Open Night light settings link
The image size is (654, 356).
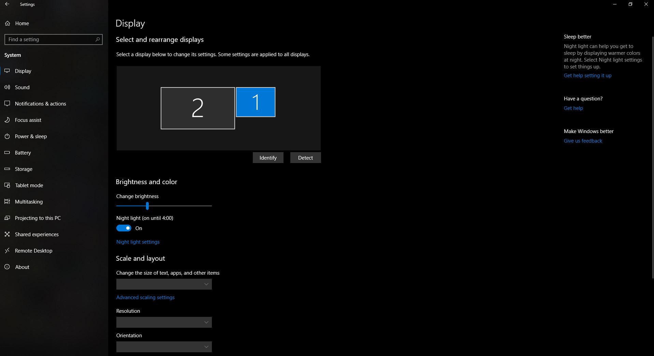pos(138,242)
